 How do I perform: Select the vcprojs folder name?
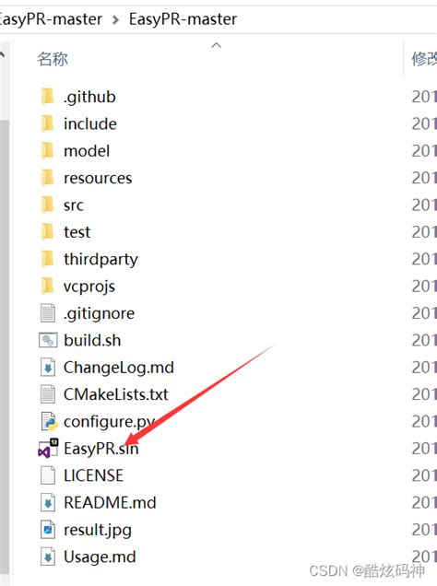89,287
